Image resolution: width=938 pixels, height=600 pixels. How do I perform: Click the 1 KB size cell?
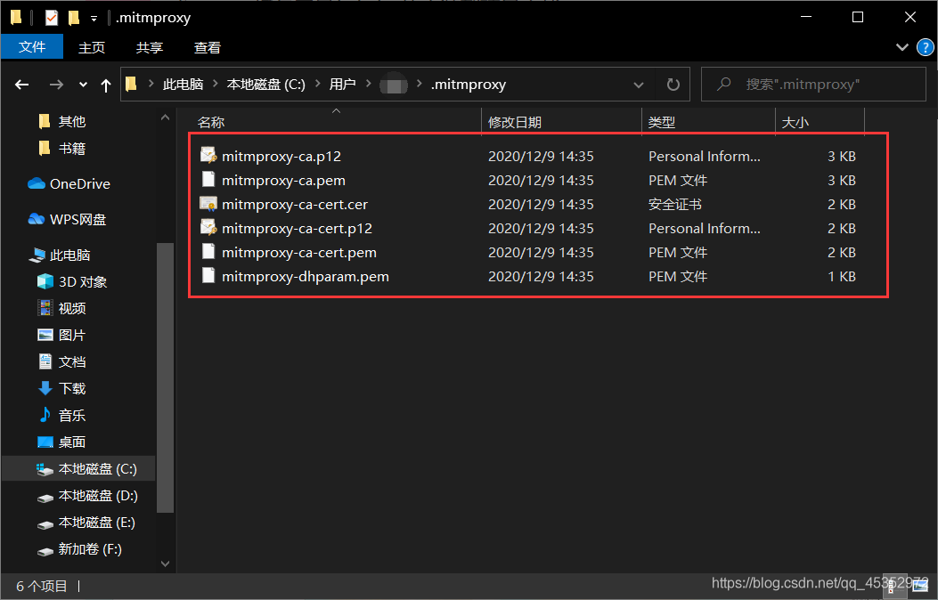pyautogui.click(x=842, y=276)
